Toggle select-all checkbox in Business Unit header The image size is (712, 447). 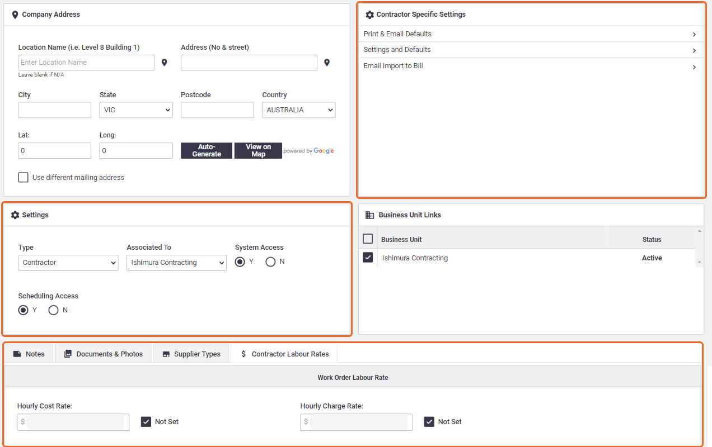(368, 239)
